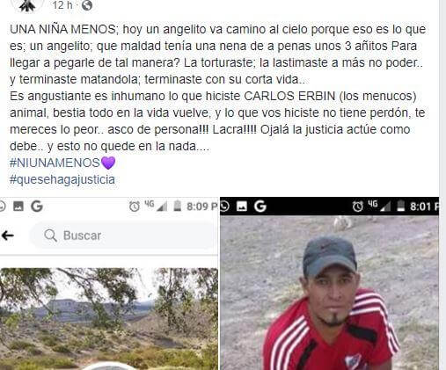446x370 pixels.
Task: Click the alarm clock icon in left status bar
Action: (135, 207)
